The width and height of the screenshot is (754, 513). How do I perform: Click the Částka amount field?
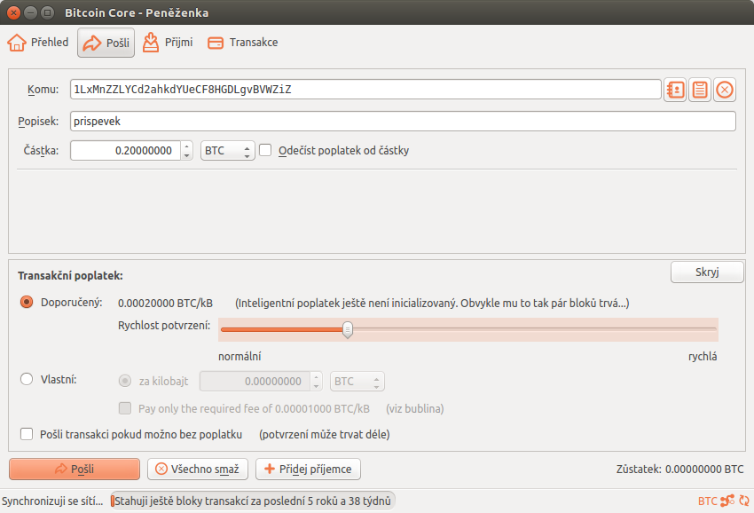click(x=125, y=151)
